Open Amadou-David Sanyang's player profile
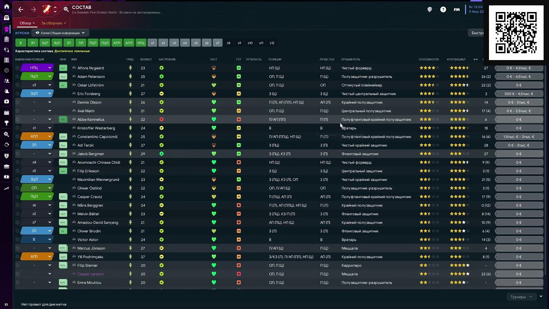549x309 pixels. (98, 222)
